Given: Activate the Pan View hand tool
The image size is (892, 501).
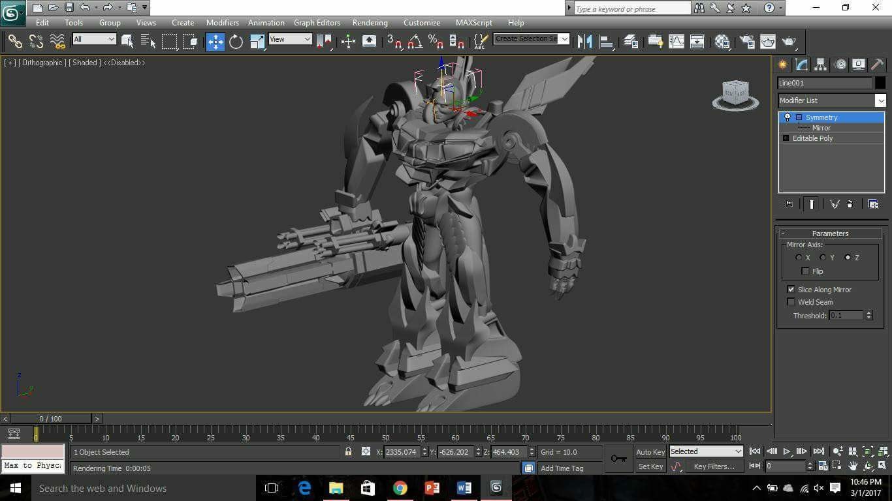Looking at the screenshot, I should click(852, 466).
